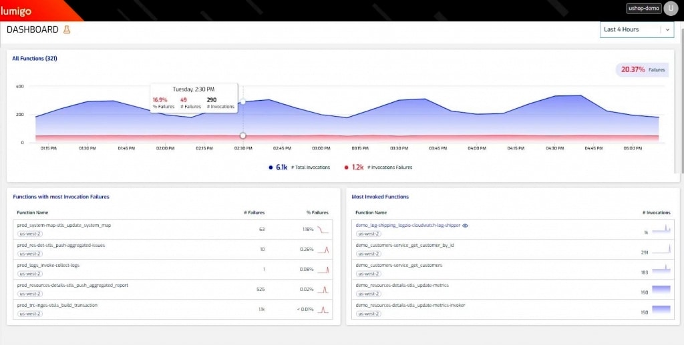Click sparkline for demo_customers-service_get_customers
684x345 pixels.
661,268
